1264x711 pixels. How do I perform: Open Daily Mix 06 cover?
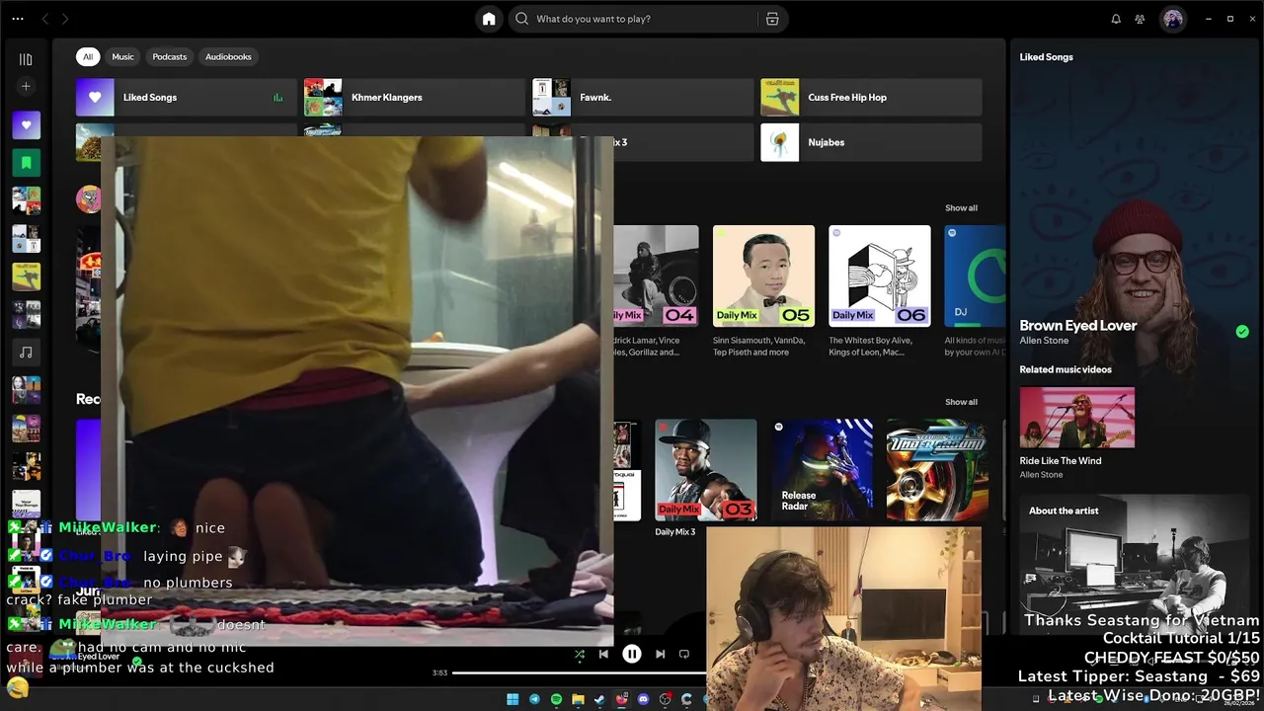coord(880,276)
